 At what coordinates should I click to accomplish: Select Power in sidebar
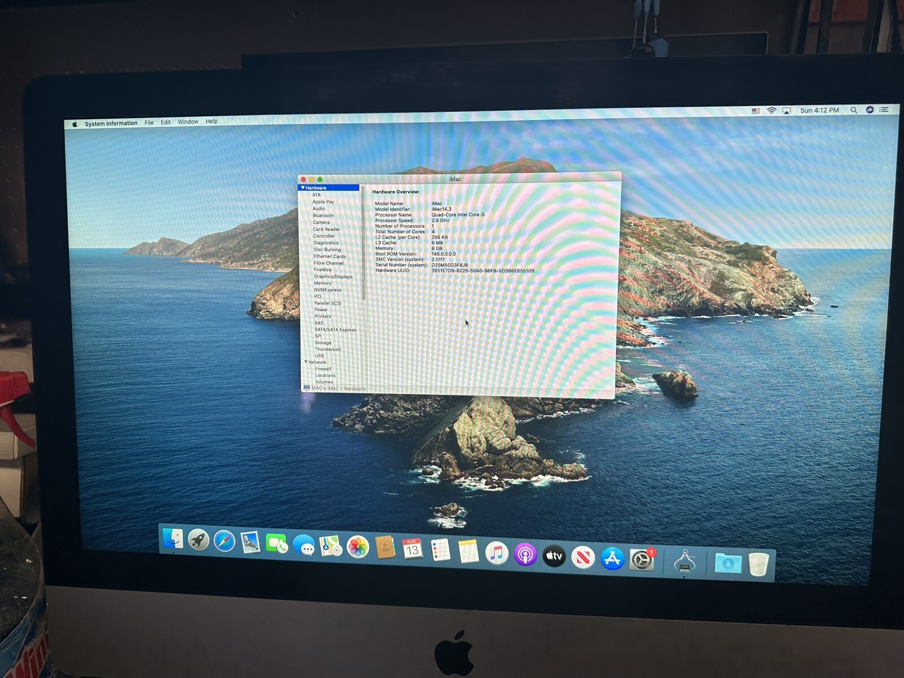click(x=321, y=310)
